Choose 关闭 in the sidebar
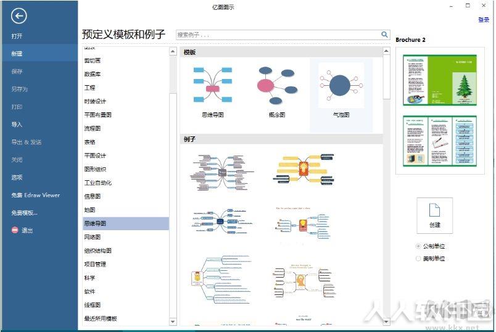 pos(17,160)
